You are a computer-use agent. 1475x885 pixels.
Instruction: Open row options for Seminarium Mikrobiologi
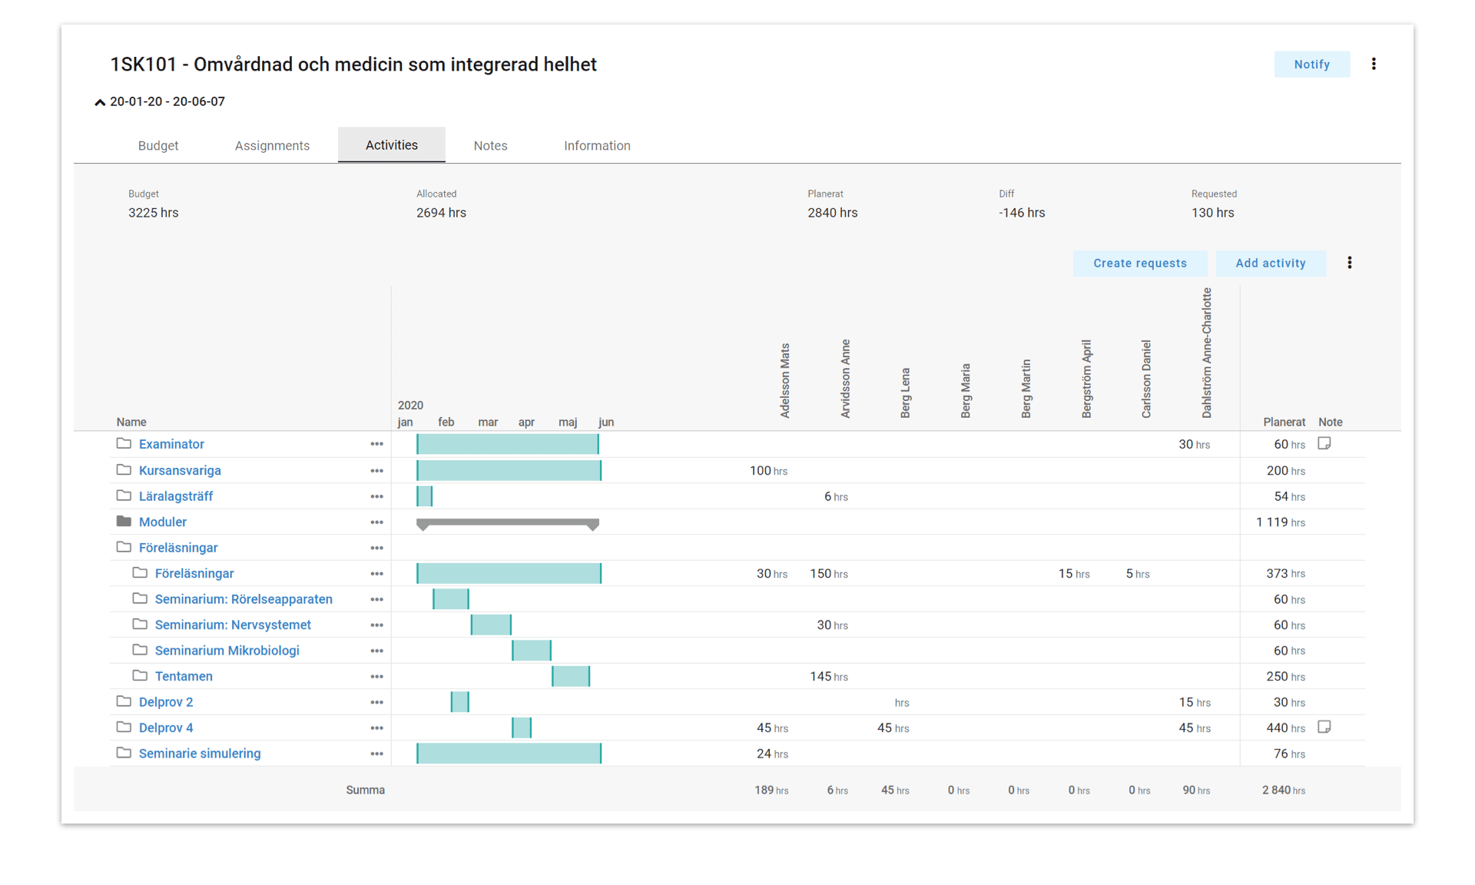tap(376, 651)
